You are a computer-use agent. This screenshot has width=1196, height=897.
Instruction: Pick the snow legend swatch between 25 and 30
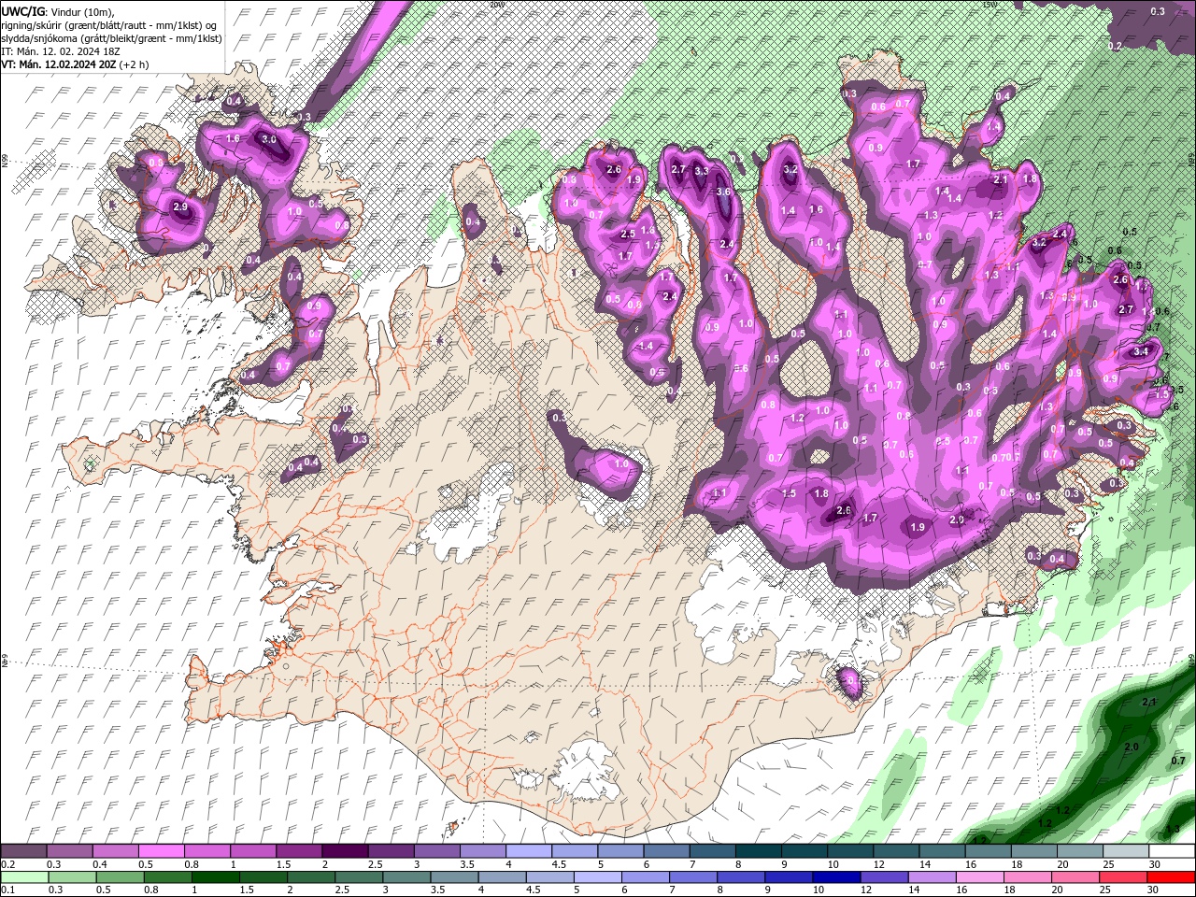[1126, 851]
